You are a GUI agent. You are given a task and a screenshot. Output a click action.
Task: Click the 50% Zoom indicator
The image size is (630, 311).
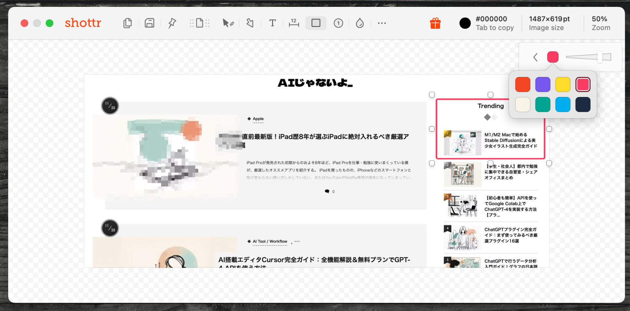[600, 23]
